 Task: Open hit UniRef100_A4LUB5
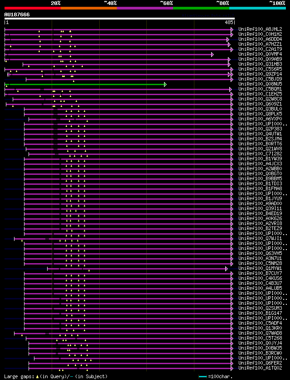pos(260,288)
